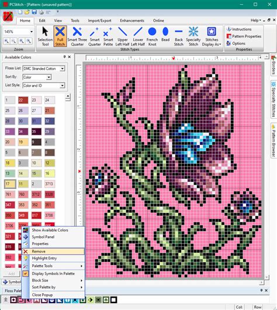The height and width of the screenshot is (310, 277).
Task: Select the Specialty Stitch tool
Action: 193,36
